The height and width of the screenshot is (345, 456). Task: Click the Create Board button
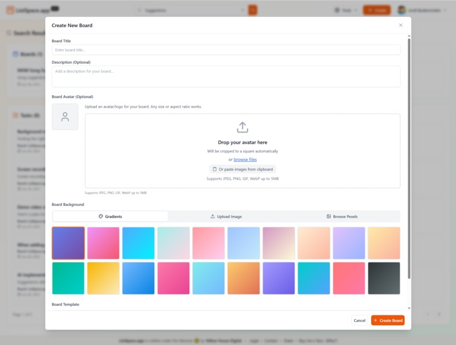click(388, 320)
